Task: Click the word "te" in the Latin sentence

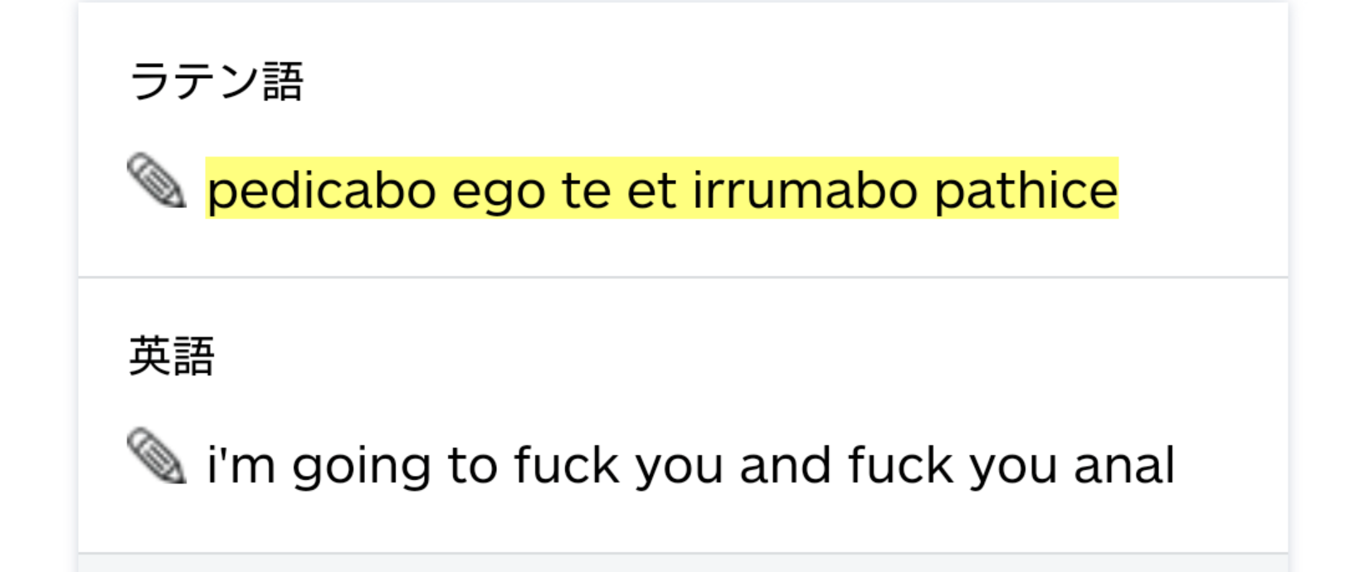Action: coord(587,190)
